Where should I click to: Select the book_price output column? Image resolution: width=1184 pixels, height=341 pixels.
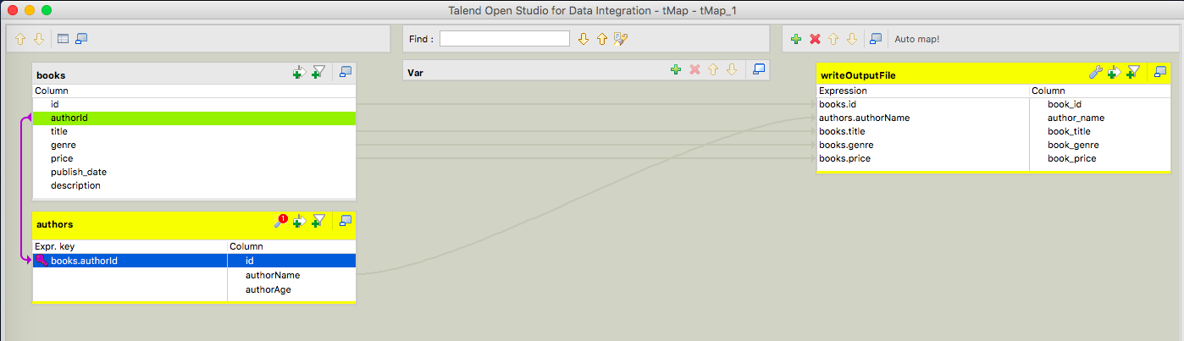[x=1099, y=158]
